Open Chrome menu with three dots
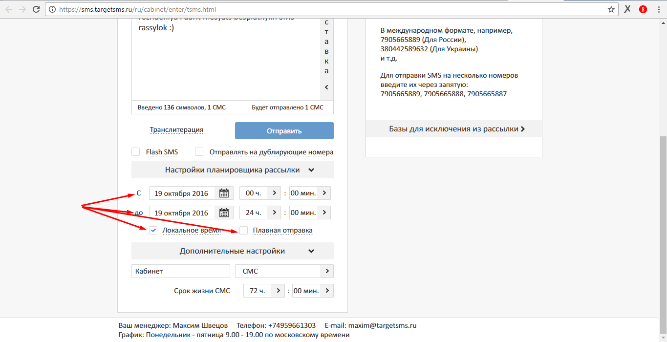Image resolution: width=667 pixels, height=342 pixels. tap(659, 9)
